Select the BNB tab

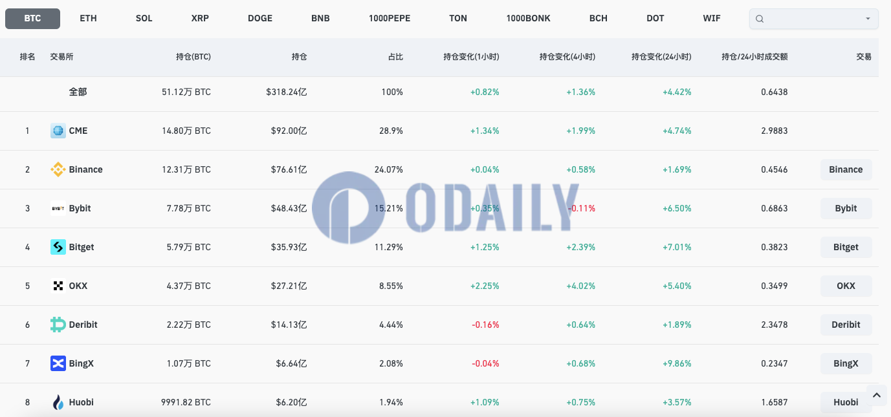[320, 19]
